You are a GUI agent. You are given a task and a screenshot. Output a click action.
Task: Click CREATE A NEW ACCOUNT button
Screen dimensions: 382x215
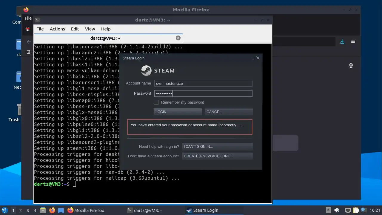pos(217,156)
